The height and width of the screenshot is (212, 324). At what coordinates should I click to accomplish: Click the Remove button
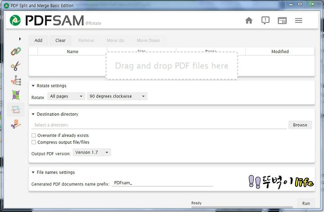[x=86, y=41]
